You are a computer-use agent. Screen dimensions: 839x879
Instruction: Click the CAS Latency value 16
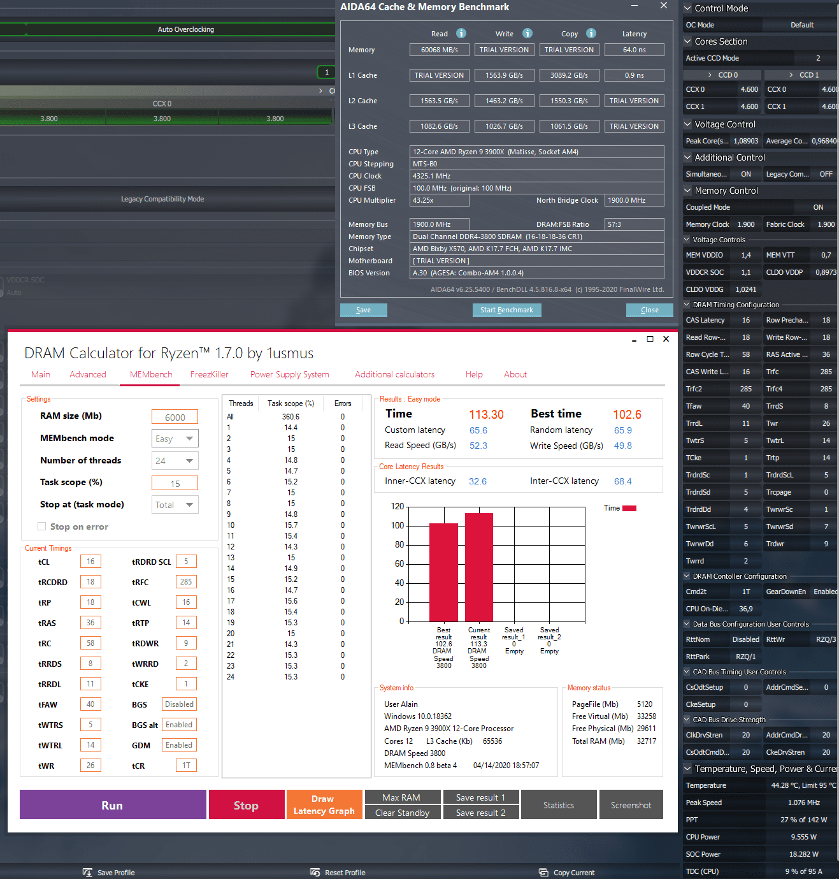click(745, 320)
